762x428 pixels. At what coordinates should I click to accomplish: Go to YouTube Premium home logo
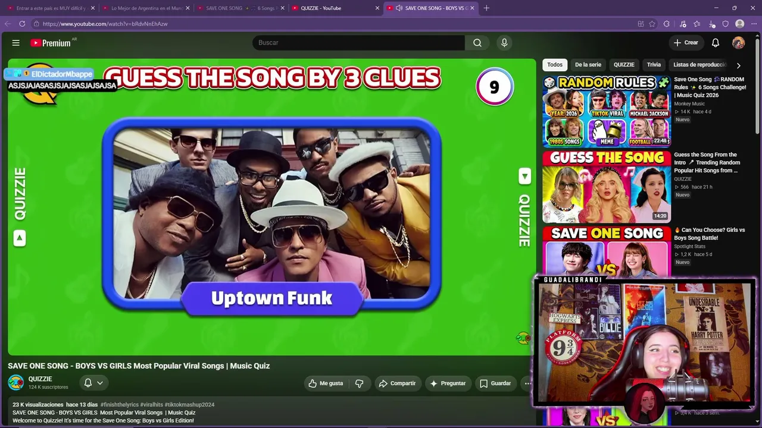(51, 43)
